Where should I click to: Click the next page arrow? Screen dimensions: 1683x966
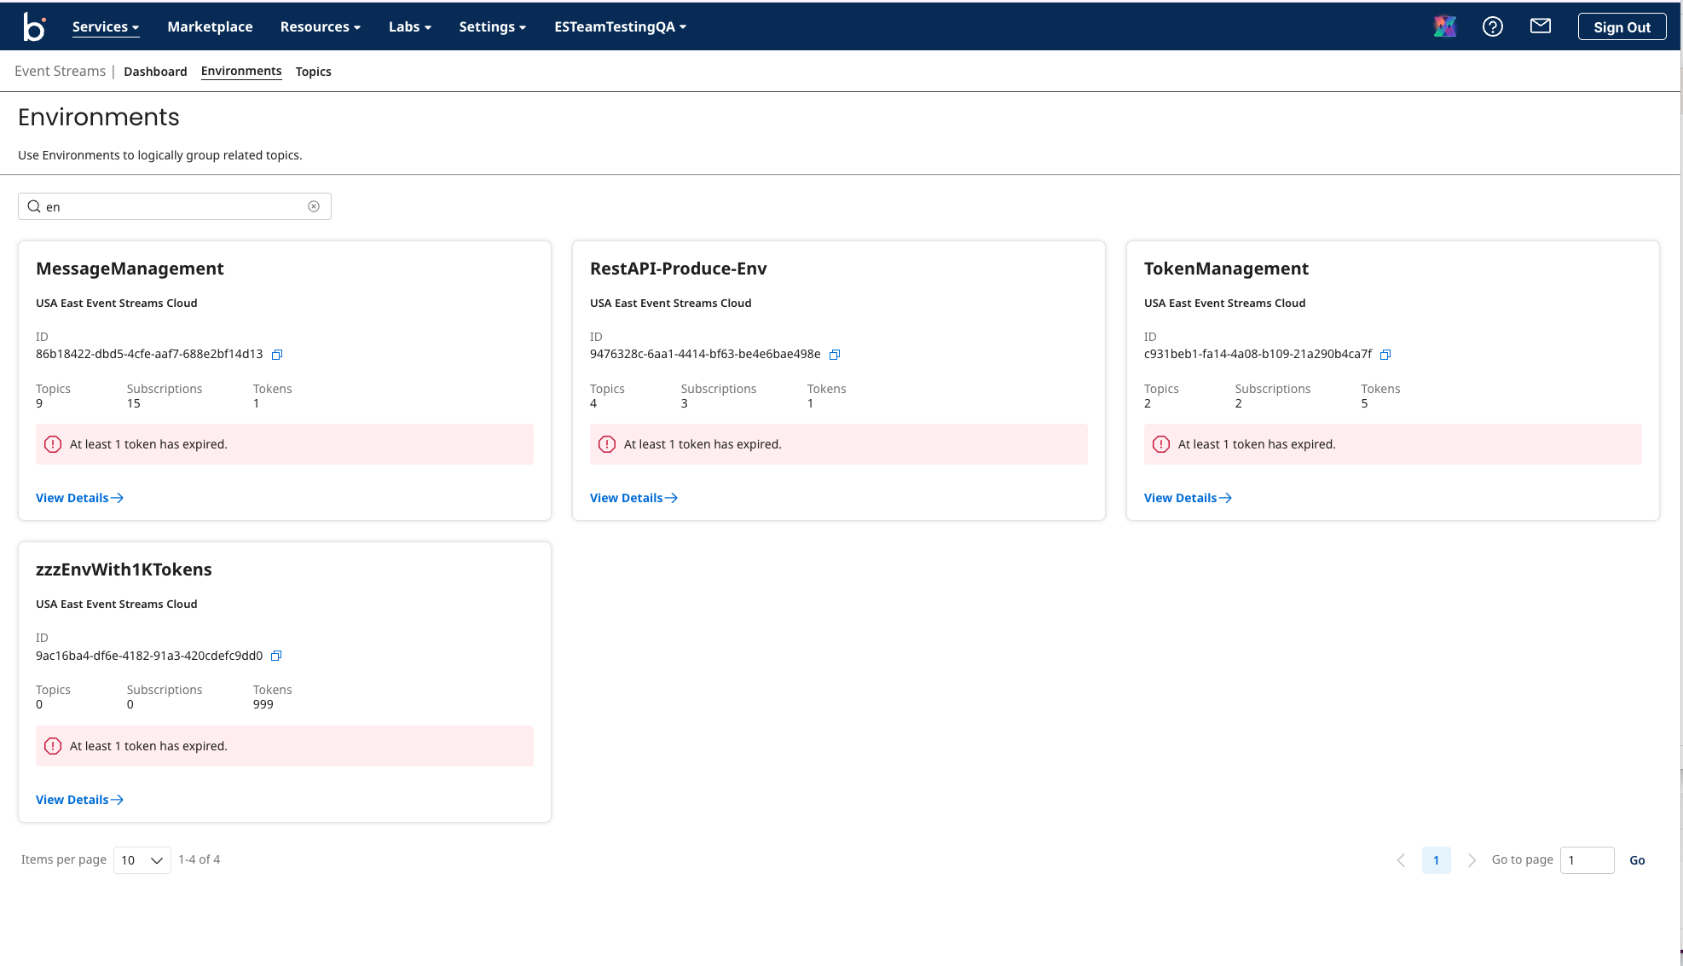(x=1472, y=860)
